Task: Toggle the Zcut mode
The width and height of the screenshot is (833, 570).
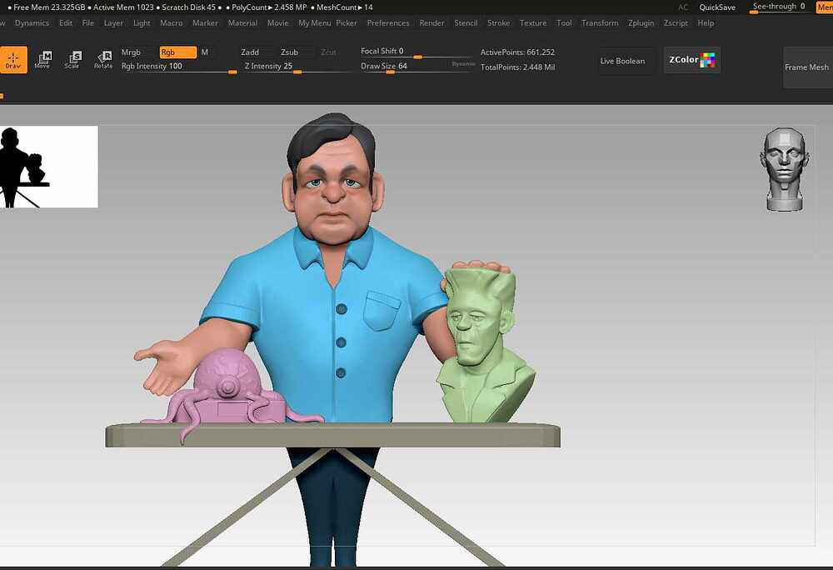Action: [328, 52]
